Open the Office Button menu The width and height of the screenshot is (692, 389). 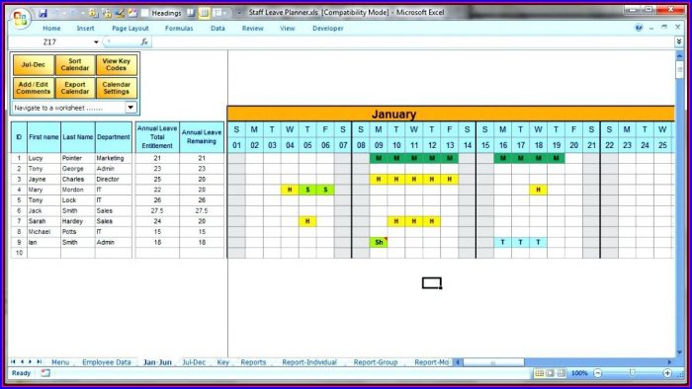coord(20,18)
